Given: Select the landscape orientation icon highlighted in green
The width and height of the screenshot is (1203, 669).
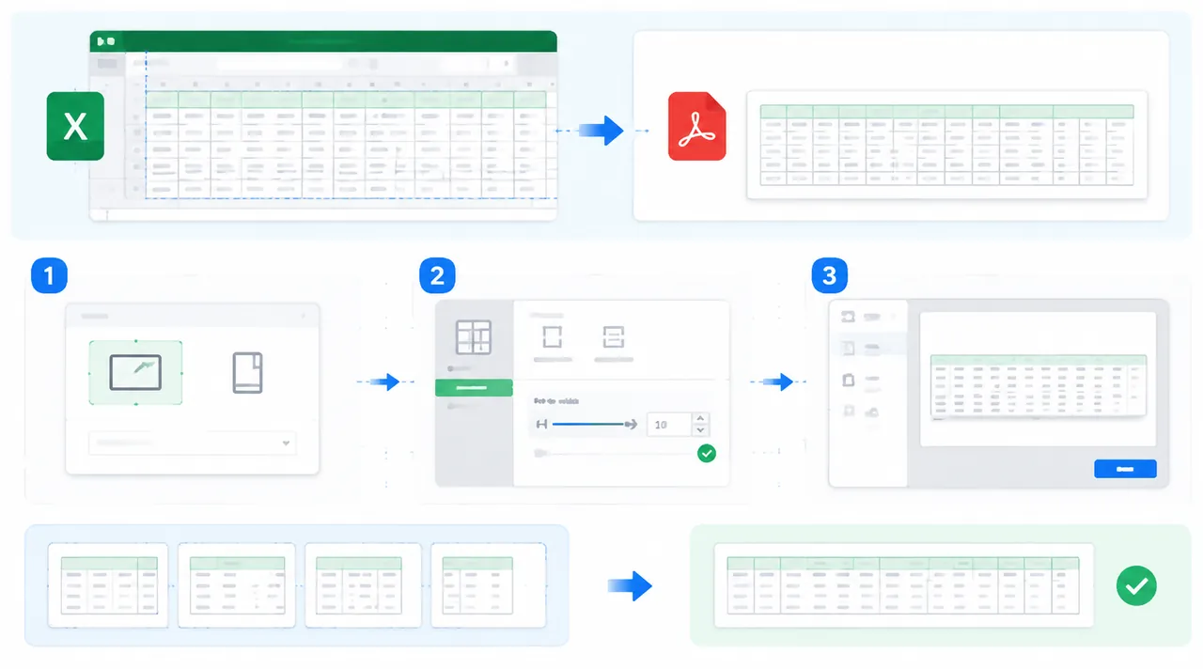Looking at the screenshot, I should tap(135, 372).
